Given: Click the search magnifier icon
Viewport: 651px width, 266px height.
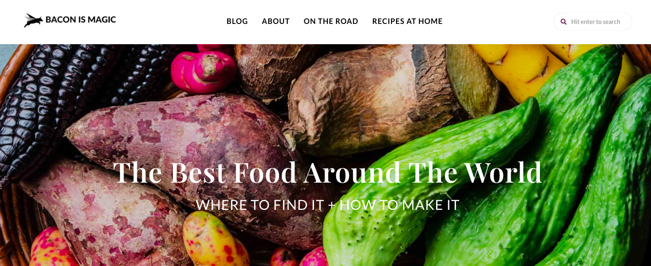Looking at the screenshot, I should (563, 22).
